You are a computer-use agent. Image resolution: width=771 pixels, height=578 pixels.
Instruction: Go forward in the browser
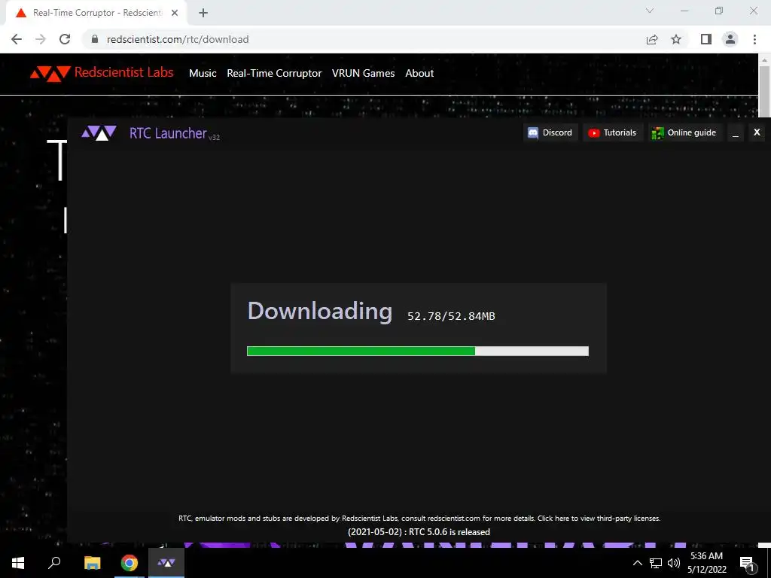[41, 39]
